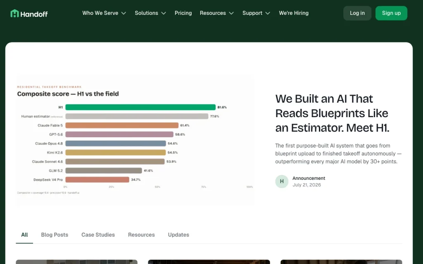Select the All tab

point(24,235)
